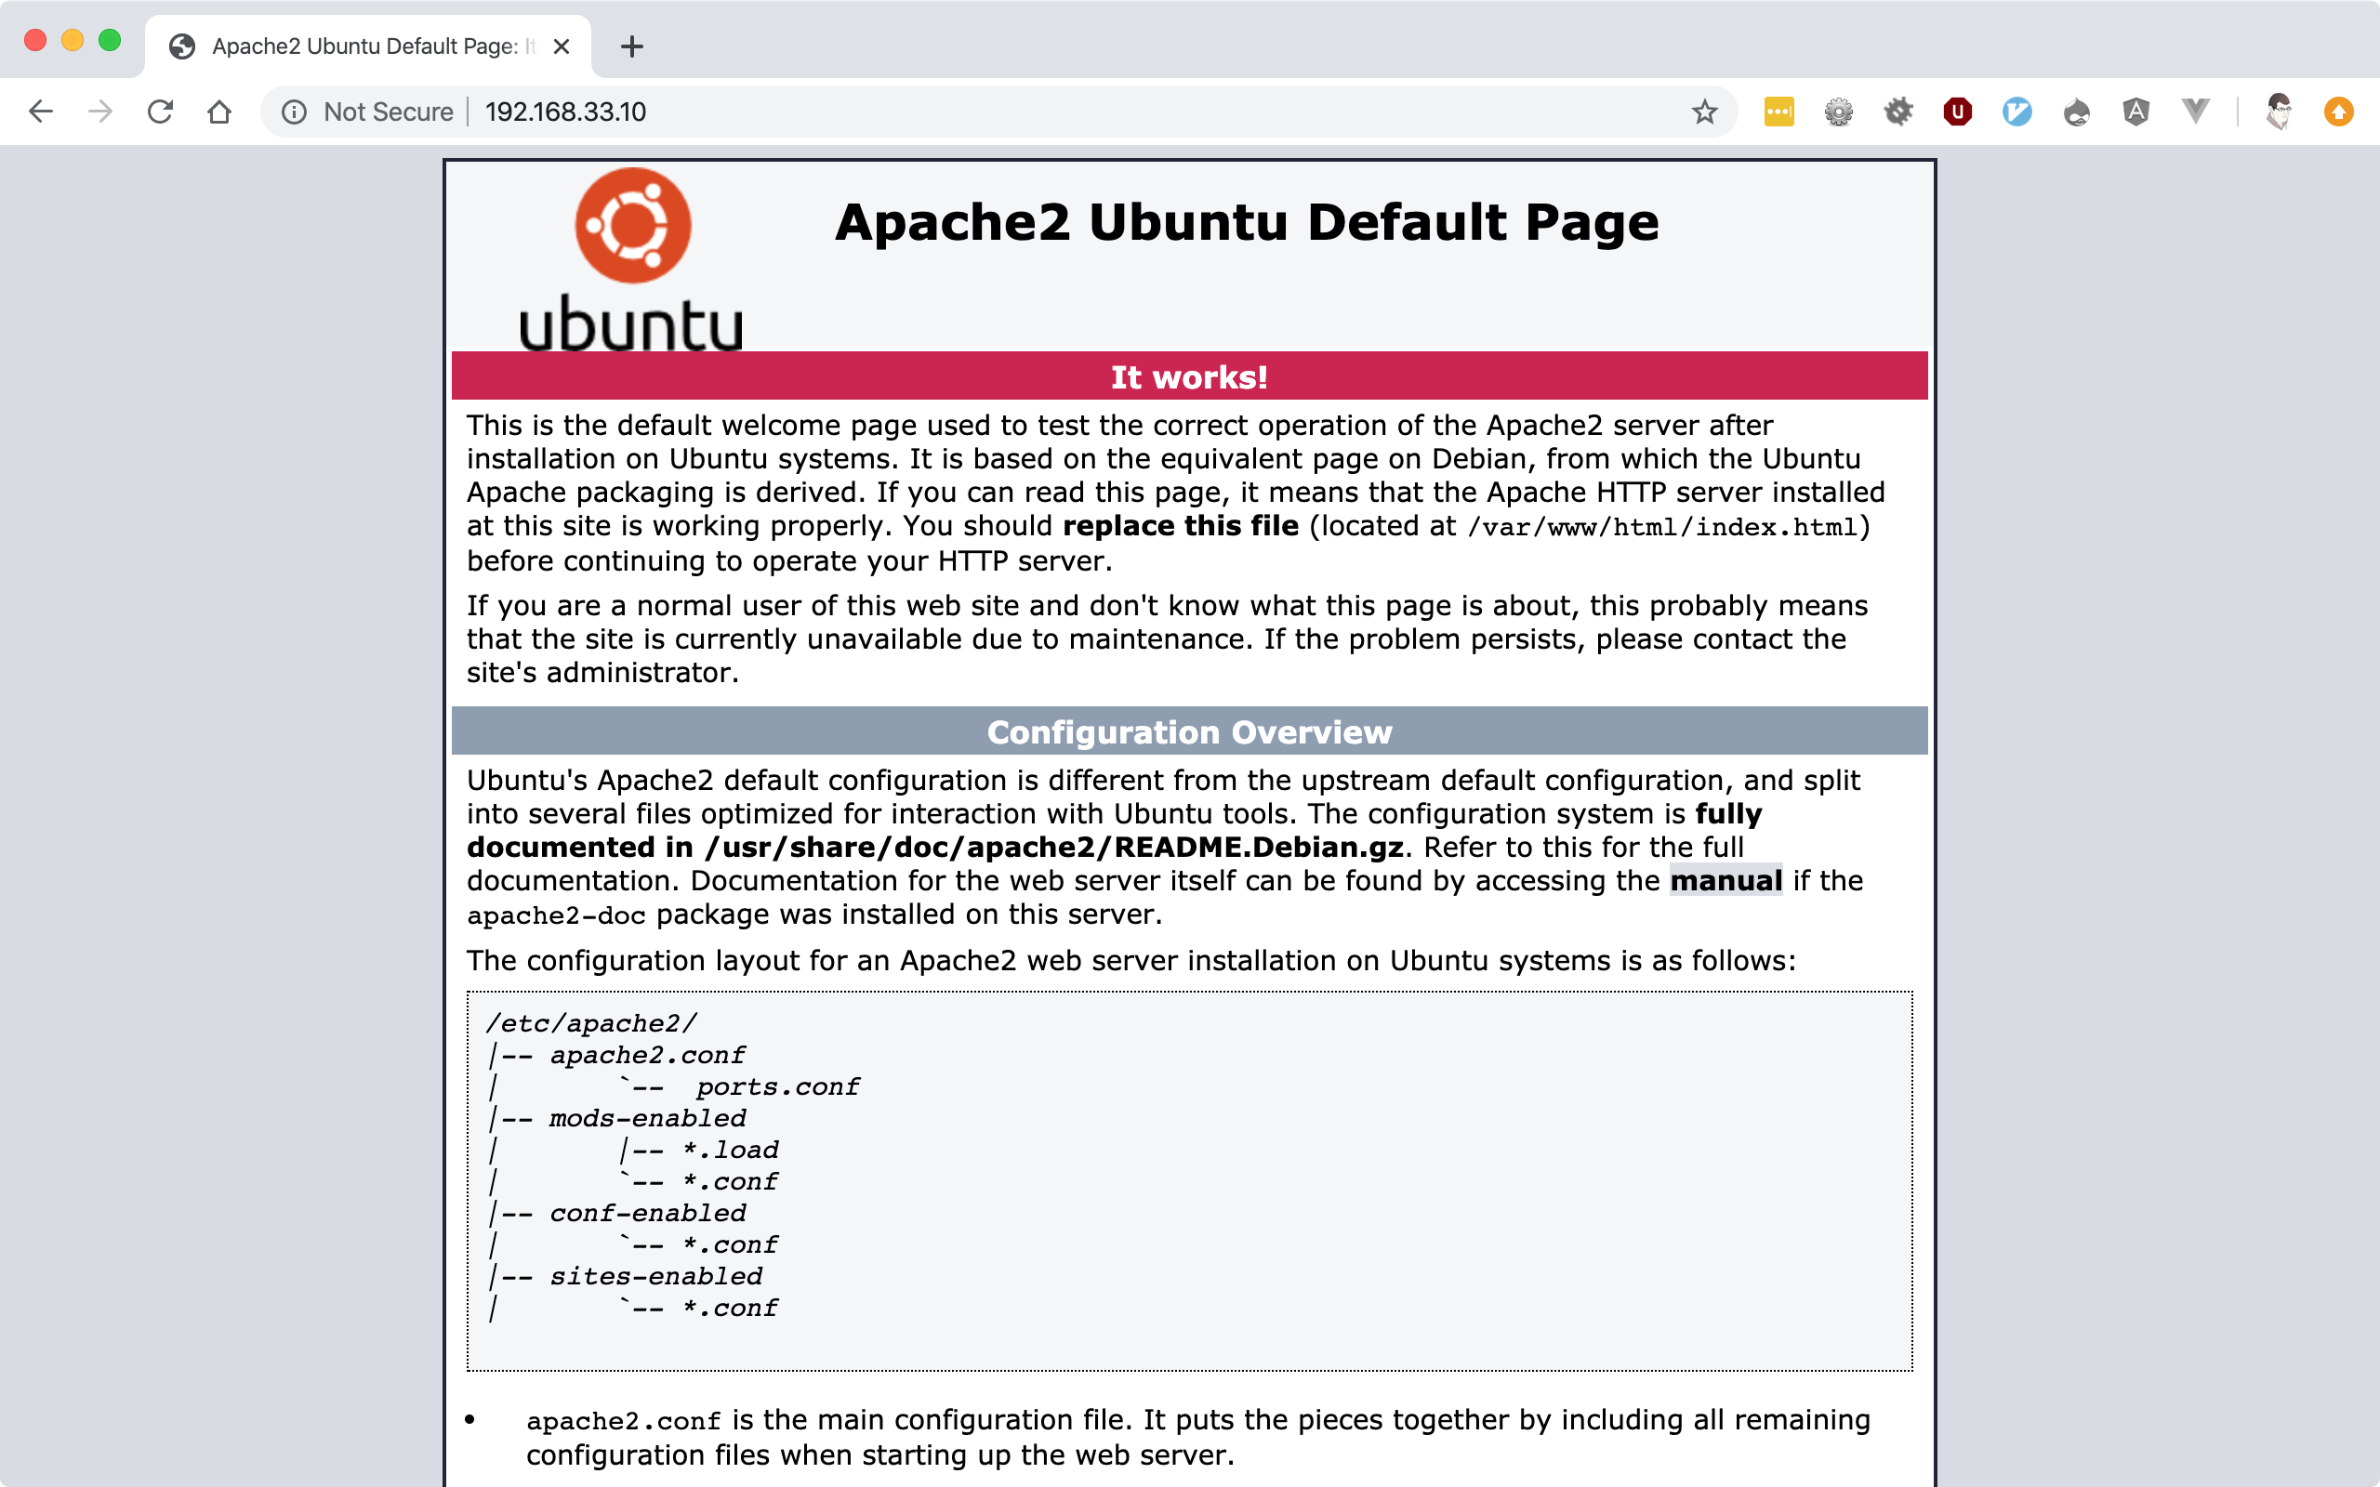Screen dimensions: 2380x1487
Task: Open the user profile avatar
Action: (2279, 112)
